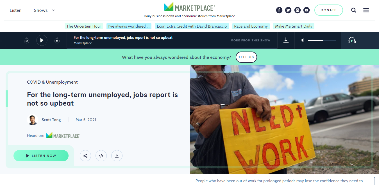Viewport: 379px width, 185px height.
Task: Skip forward audio 10 seconds
Action: pos(57,41)
